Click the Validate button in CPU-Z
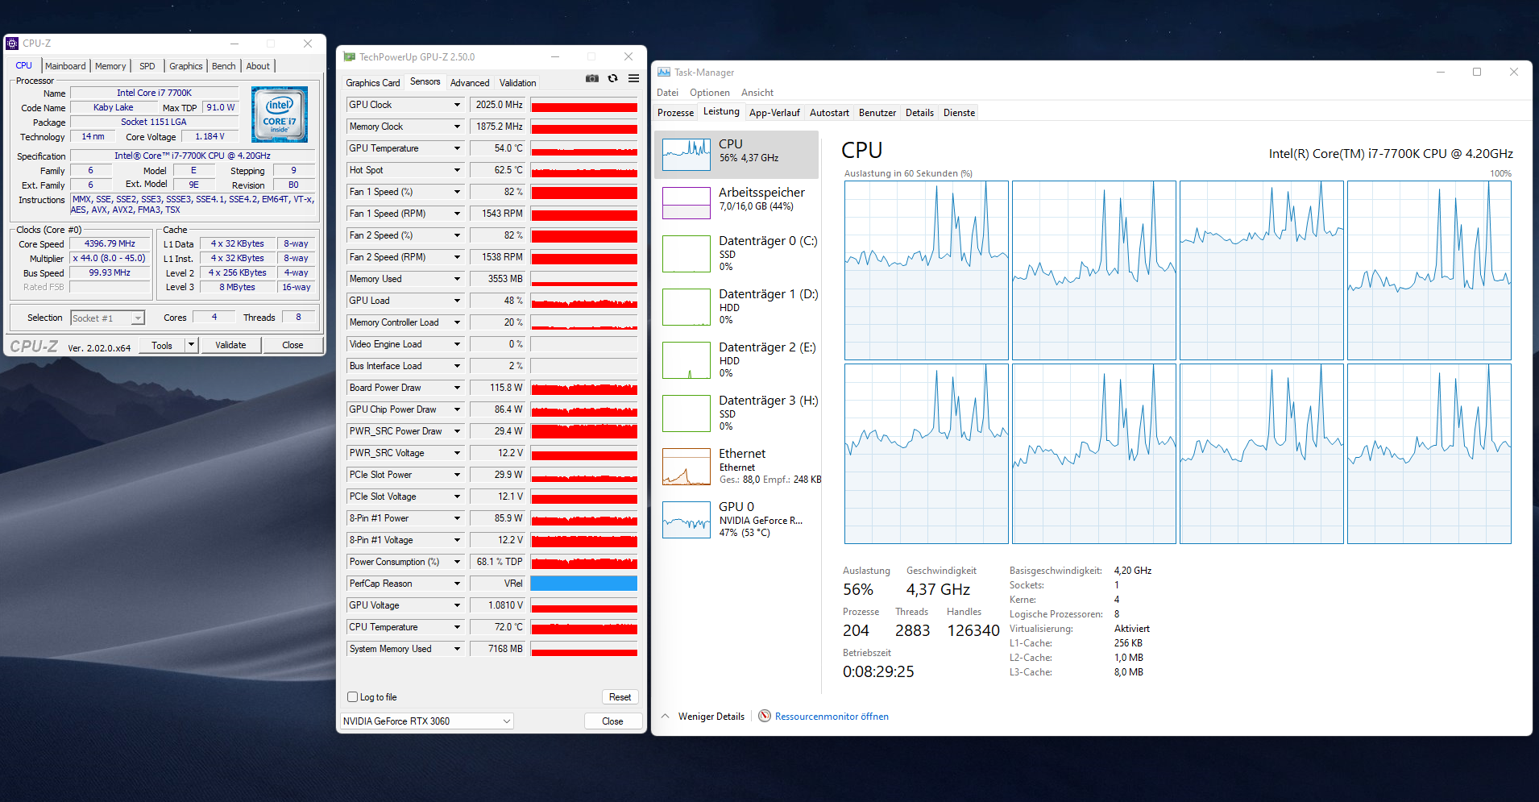 tap(230, 345)
